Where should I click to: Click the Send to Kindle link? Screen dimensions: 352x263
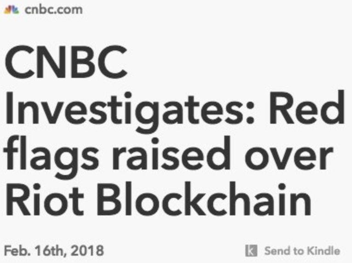click(302, 251)
